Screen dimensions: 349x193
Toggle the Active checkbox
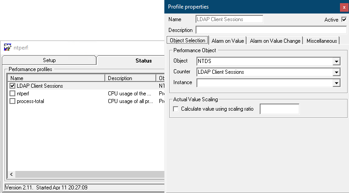pos(344,20)
